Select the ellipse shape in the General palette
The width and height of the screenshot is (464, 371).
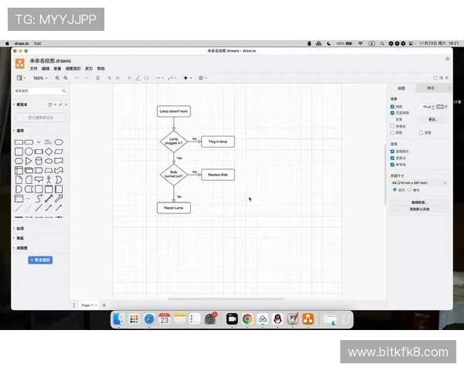pyautogui.click(x=59, y=142)
